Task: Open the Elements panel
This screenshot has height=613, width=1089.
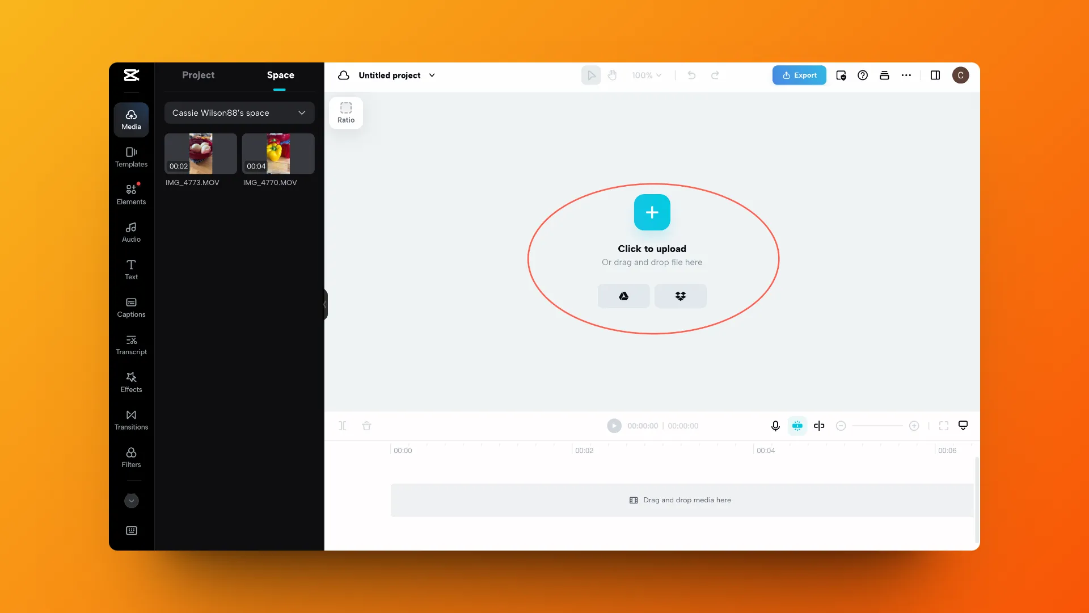Action: coord(131,195)
